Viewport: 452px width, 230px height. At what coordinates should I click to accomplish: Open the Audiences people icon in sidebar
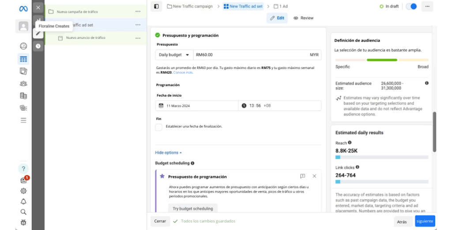tap(23, 83)
